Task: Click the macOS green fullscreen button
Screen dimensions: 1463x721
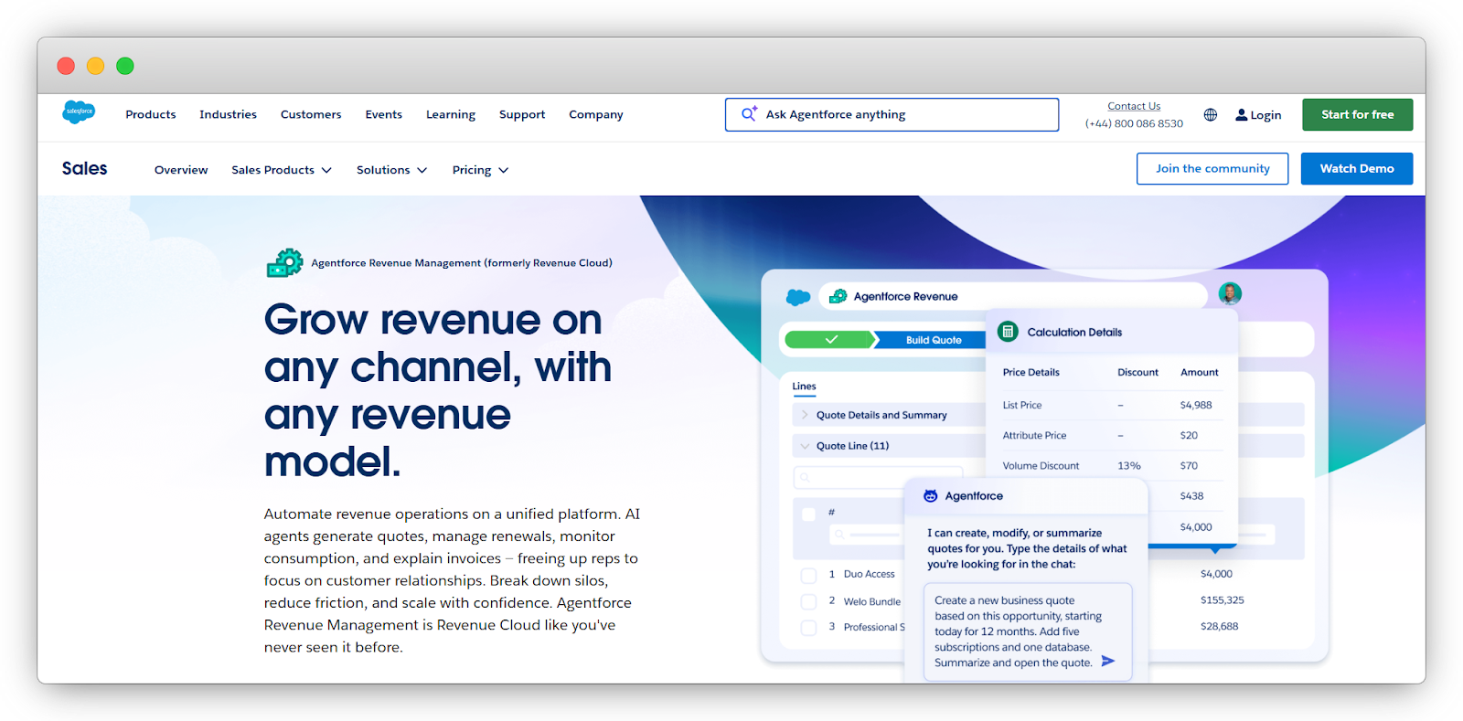Action: (125, 66)
